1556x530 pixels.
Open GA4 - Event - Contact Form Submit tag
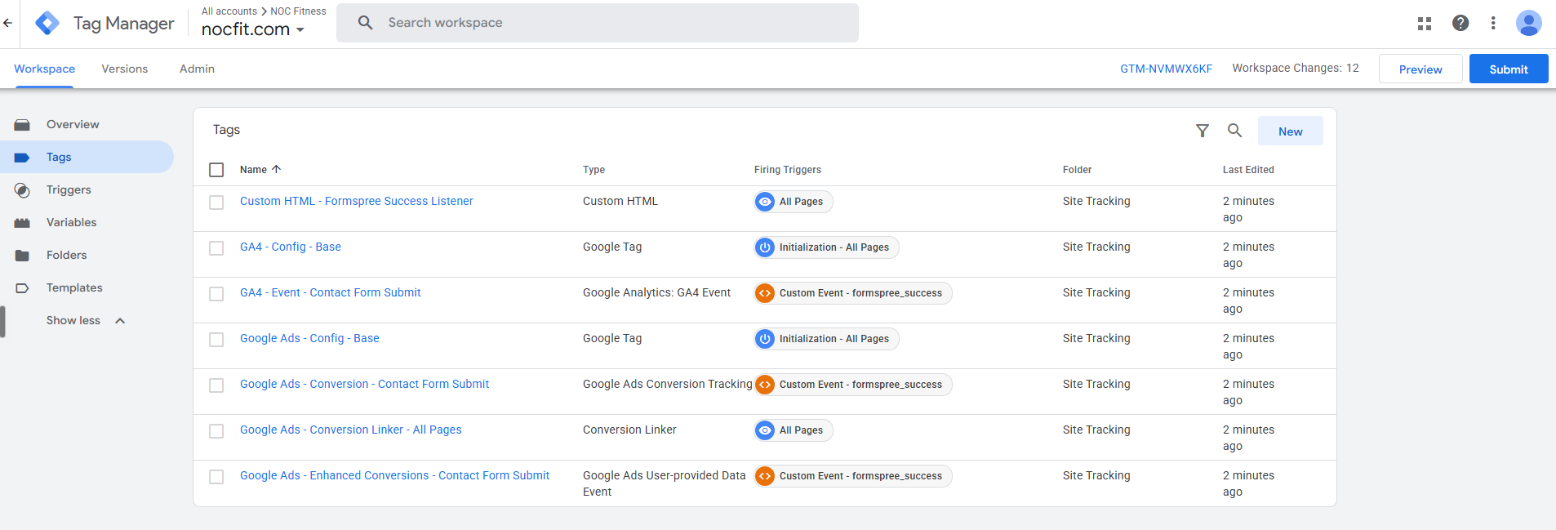[330, 292]
